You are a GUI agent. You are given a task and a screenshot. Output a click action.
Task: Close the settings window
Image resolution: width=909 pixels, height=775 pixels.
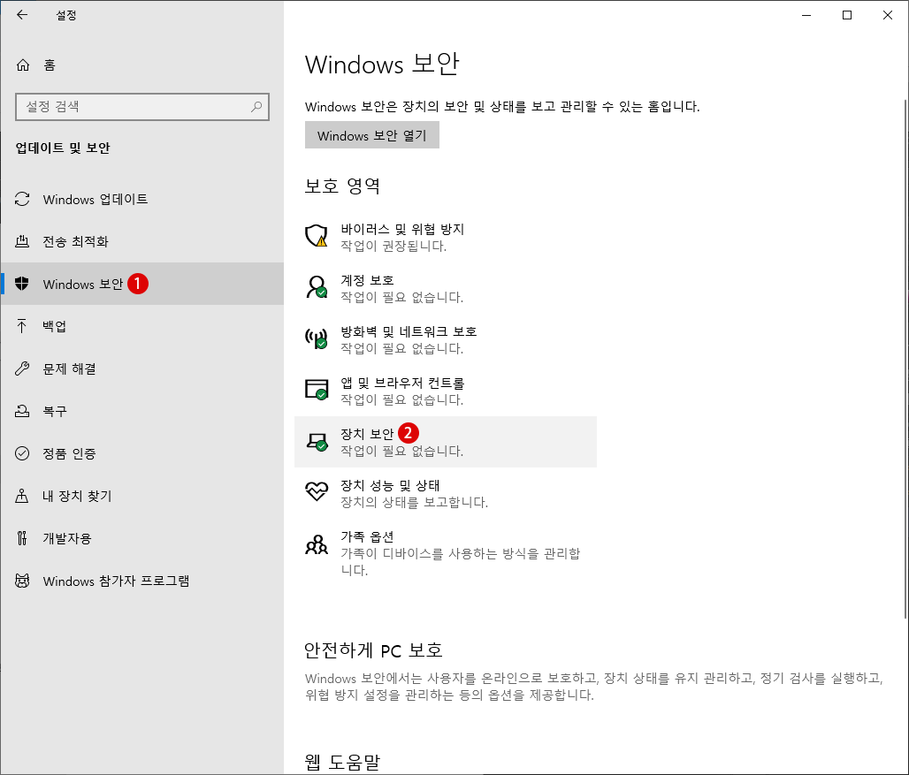click(888, 15)
